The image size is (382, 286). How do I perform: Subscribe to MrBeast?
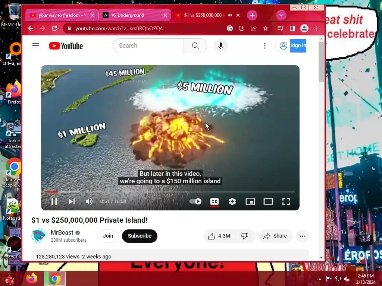coord(140,236)
